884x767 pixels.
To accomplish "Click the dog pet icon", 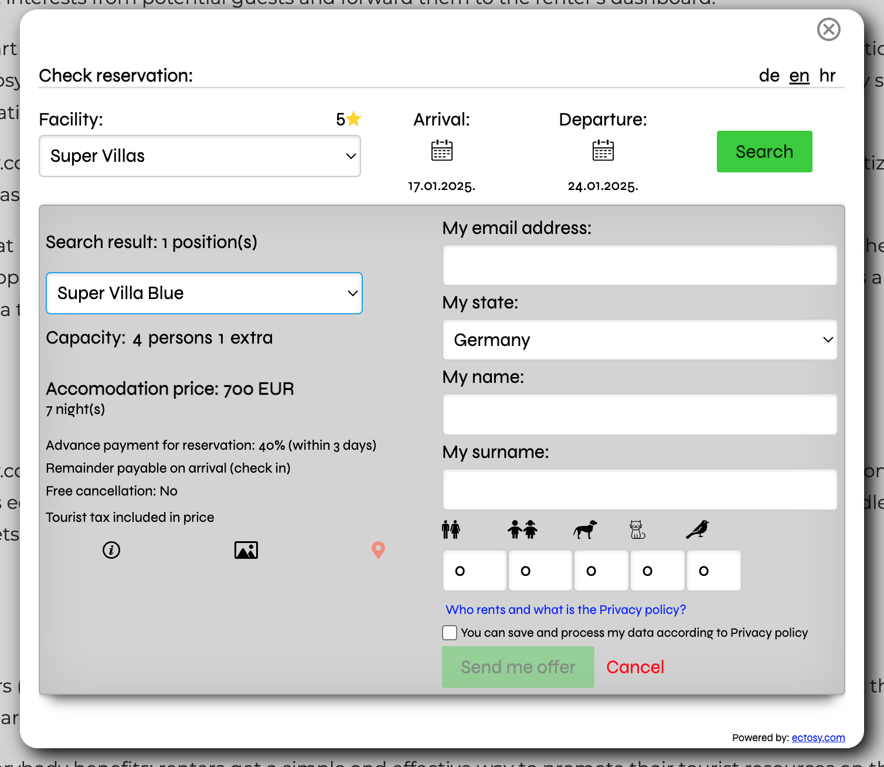I will (x=584, y=530).
